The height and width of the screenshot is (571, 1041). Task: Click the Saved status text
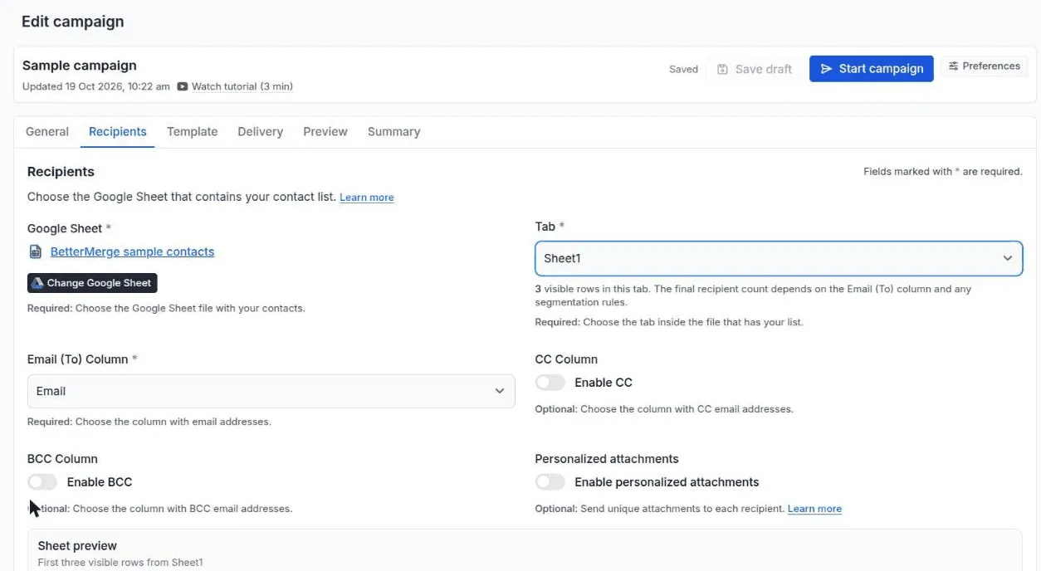click(684, 70)
